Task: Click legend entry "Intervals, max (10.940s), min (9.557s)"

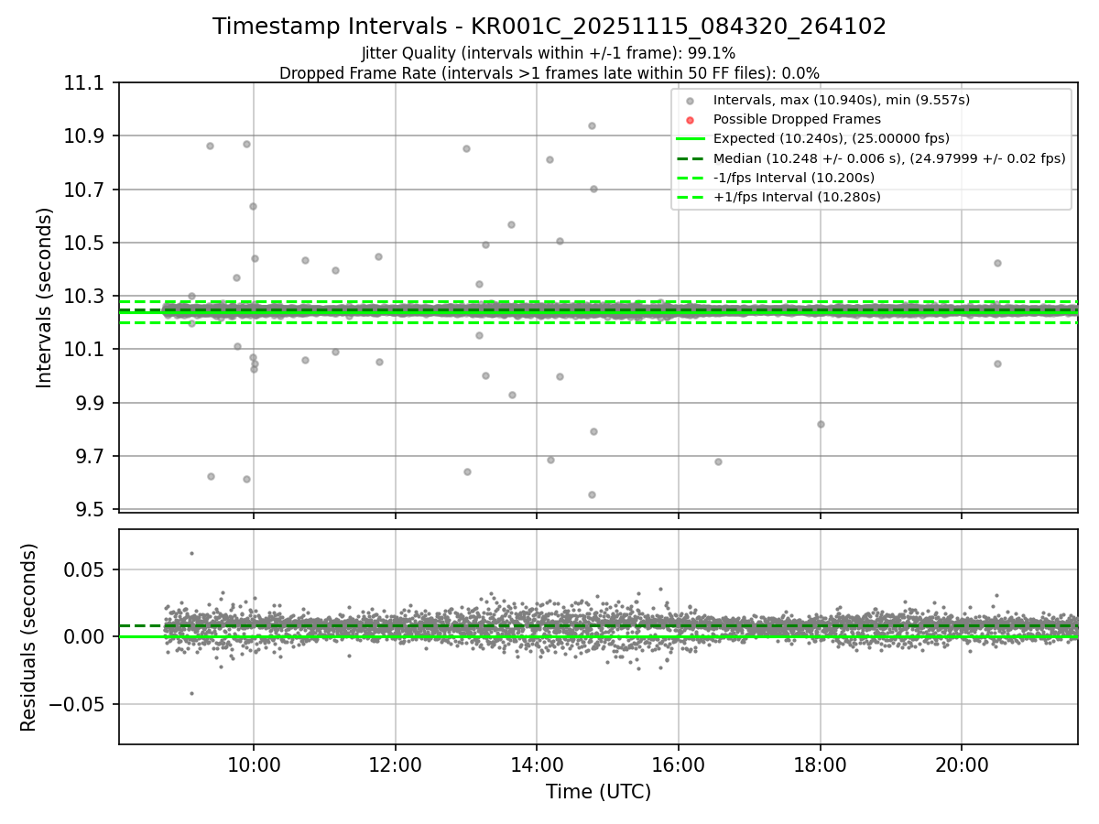Action: coord(841,100)
